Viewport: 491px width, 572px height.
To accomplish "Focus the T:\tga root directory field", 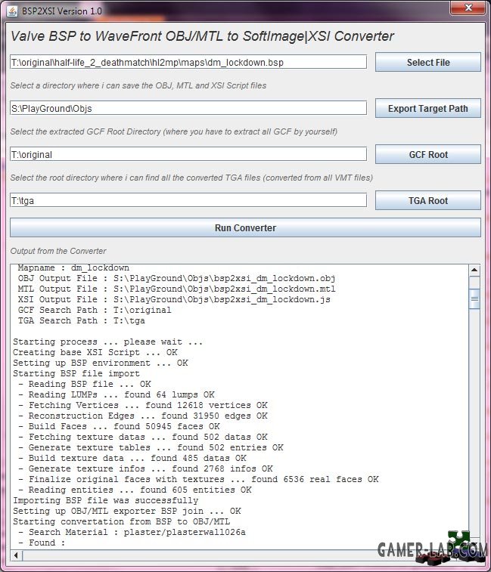I will tap(188, 200).
